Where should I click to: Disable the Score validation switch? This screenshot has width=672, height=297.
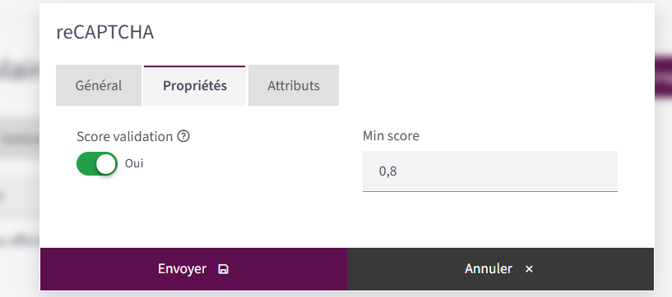[x=97, y=163]
